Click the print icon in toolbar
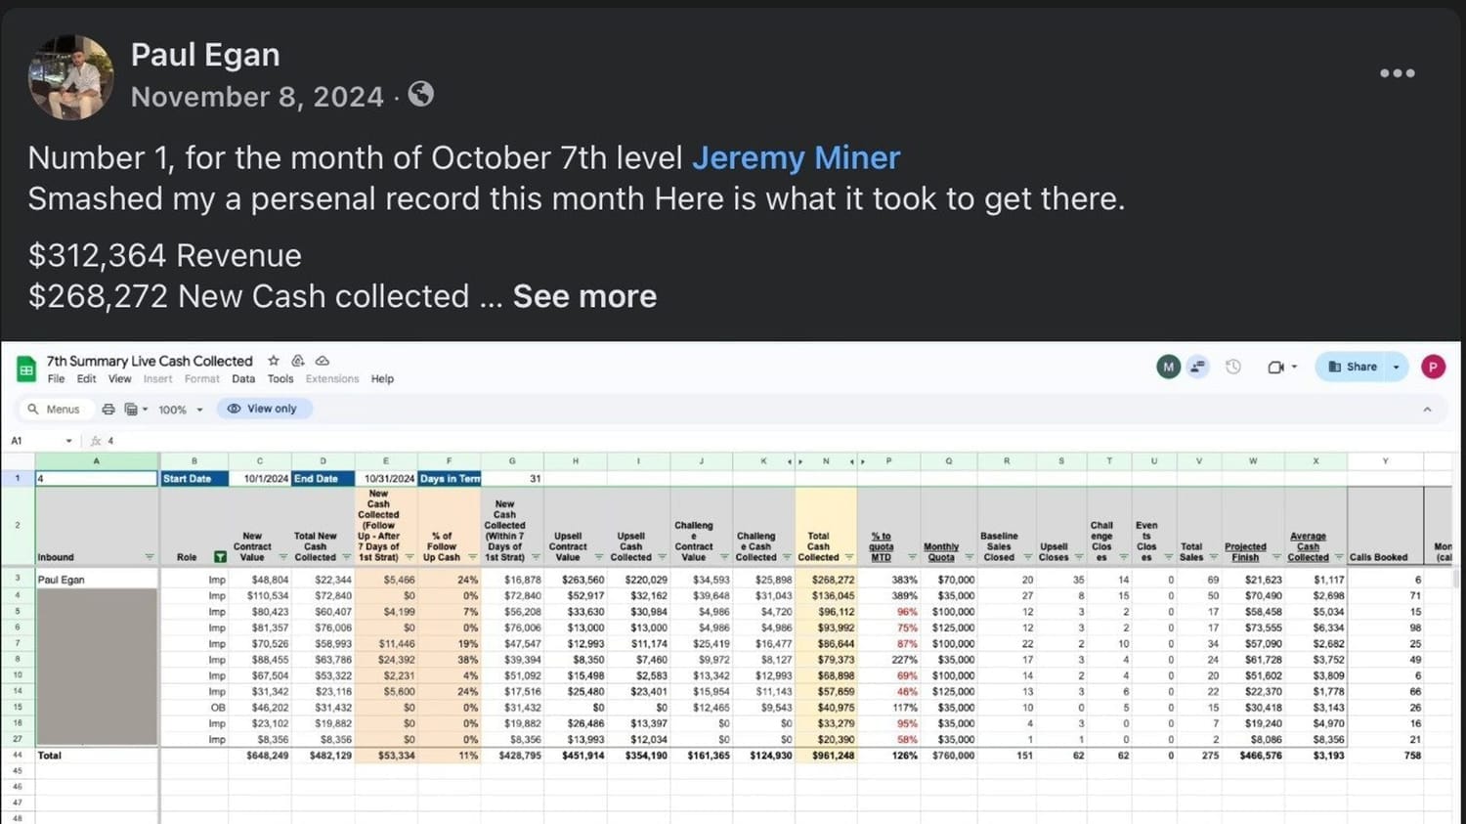The image size is (1466, 824). [108, 410]
